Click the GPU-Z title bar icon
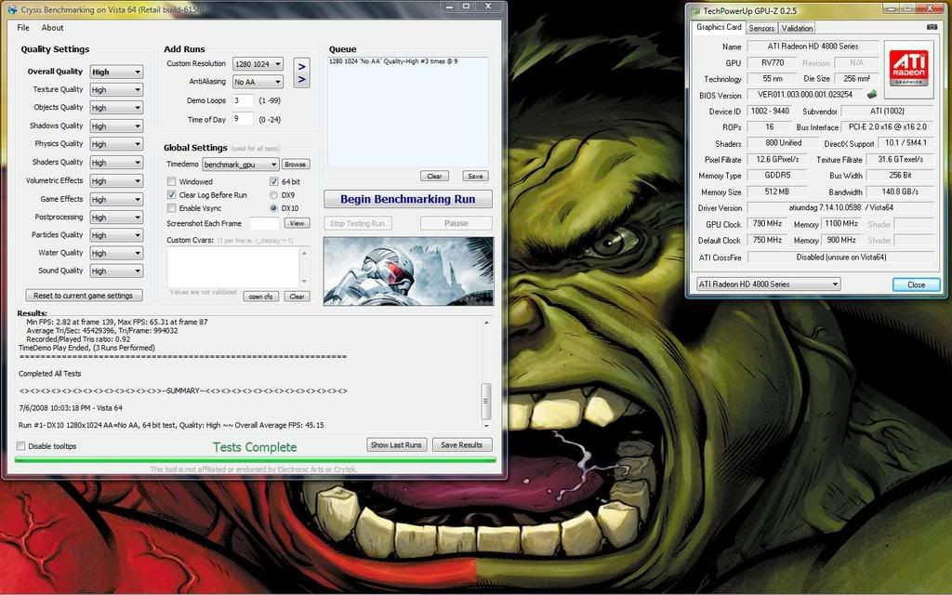Viewport: 952px width, 595px height. coord(695,10)
